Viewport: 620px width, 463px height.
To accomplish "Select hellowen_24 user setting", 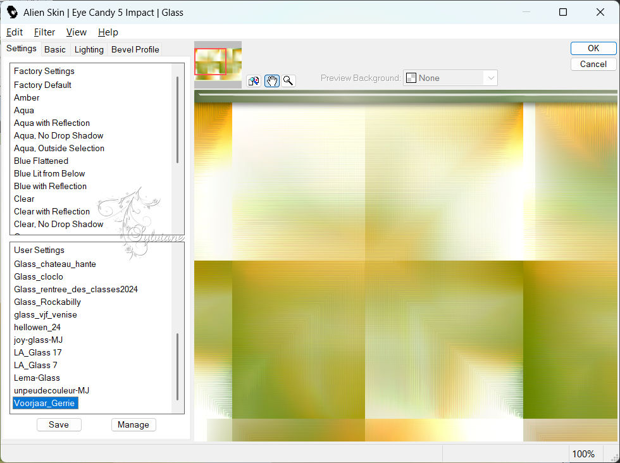I will click(x=37, y=328).
